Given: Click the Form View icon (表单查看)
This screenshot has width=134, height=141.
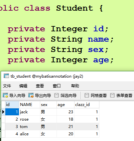Looking at the screenshot, I should 112,95.
